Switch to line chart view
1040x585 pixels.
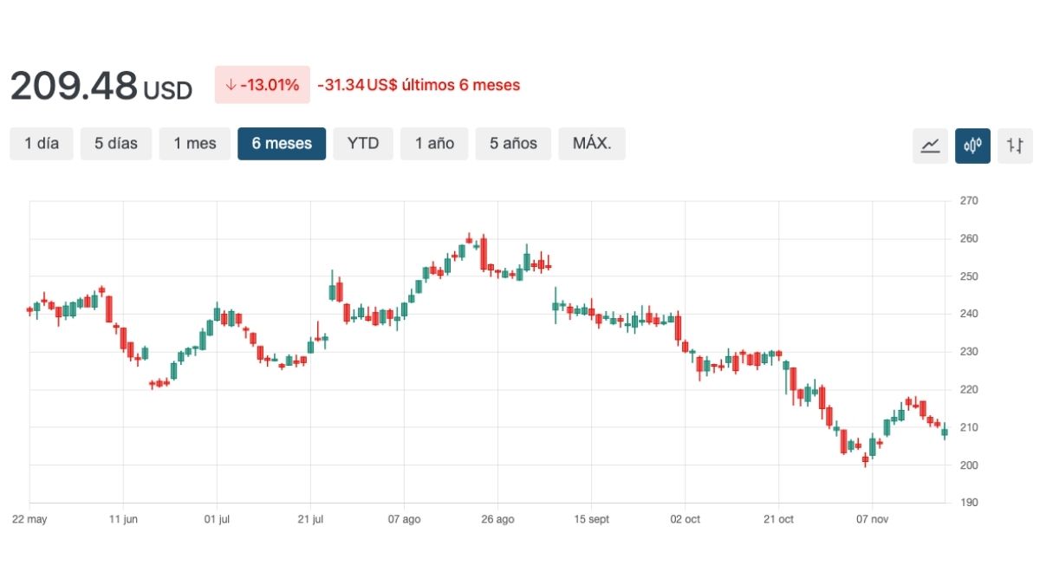pyautogui.click(x=930, y=146)
